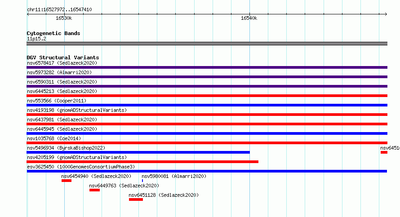Open nsv6590311 (Sedlazeck2020) variant label
The image size is (400, 217).
pos(62,82)
